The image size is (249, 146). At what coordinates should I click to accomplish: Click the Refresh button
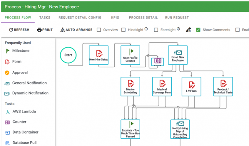click(19, 30)
